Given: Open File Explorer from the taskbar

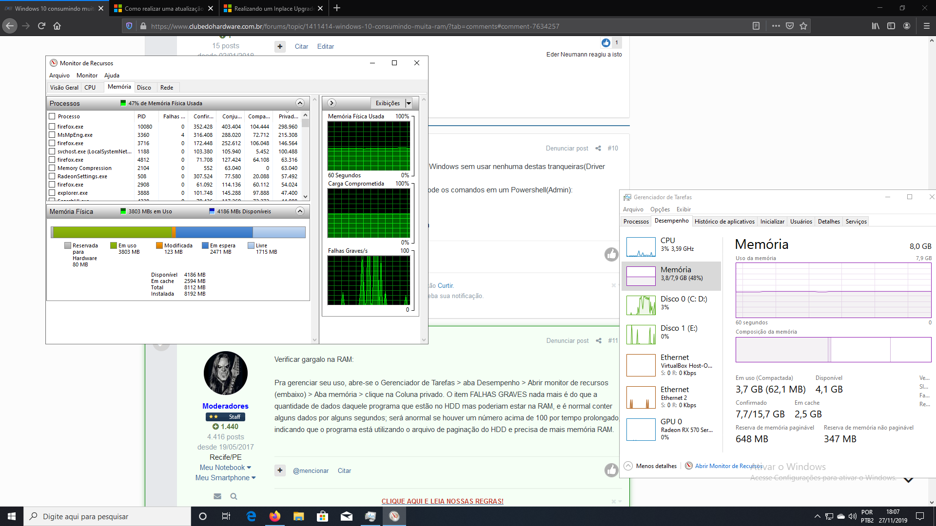Looking at the screenshot, I should pos(298,516).
